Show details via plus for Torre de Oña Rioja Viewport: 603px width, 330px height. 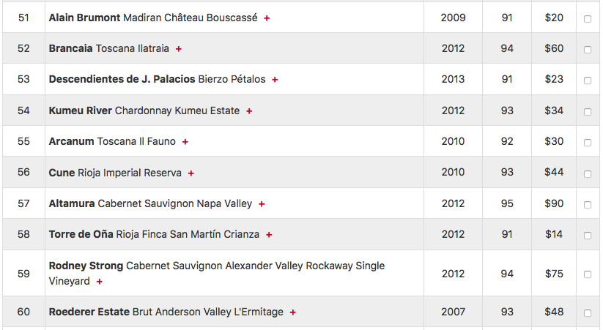[x=269, y=235]
